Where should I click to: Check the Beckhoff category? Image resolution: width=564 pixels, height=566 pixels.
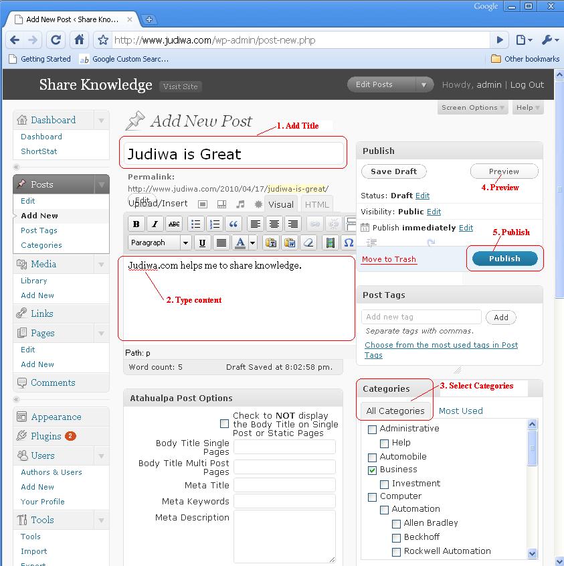tap(396, 538)
